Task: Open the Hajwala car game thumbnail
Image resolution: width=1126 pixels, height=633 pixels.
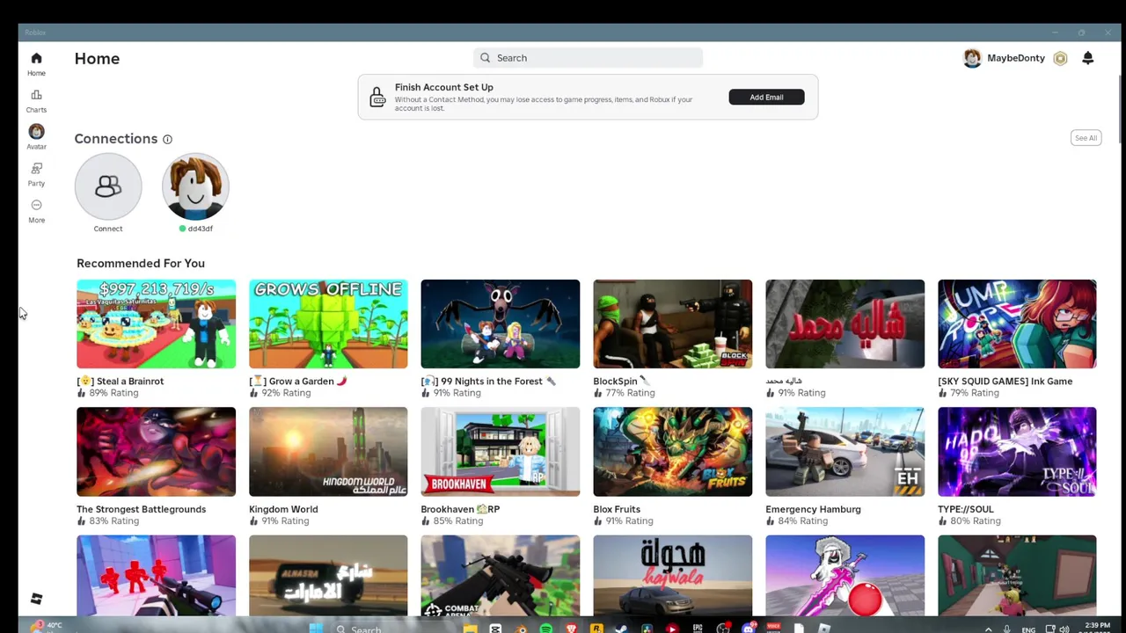Action: [x=673, y=576]
